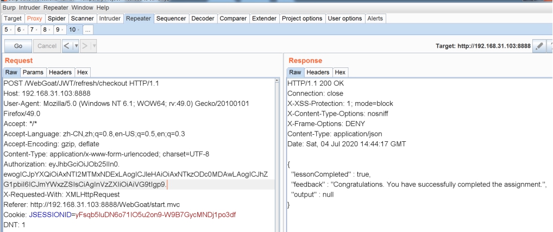Select the Request Raw view tab

pos(11,72)
